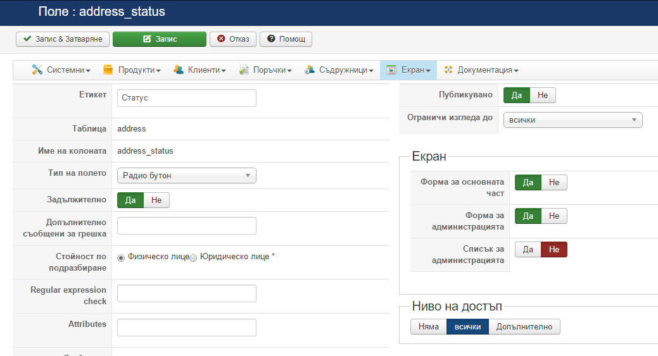Image resolution: width=658 pixels, height=356 pixels.
Task: Click the Regular expression check field
Action: pos(187,293)
